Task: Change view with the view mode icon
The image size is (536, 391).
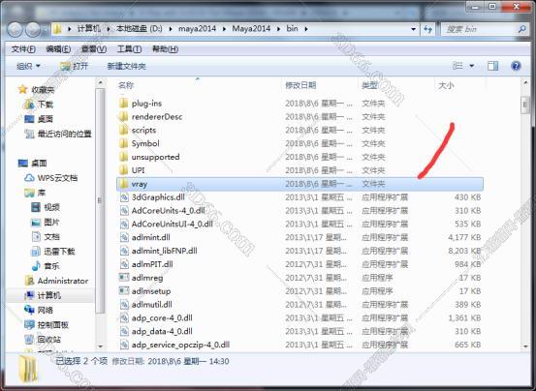Action: pos(457,66)
